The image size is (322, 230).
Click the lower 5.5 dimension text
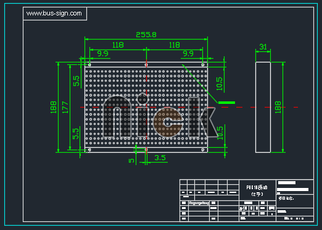pos(76,134)
